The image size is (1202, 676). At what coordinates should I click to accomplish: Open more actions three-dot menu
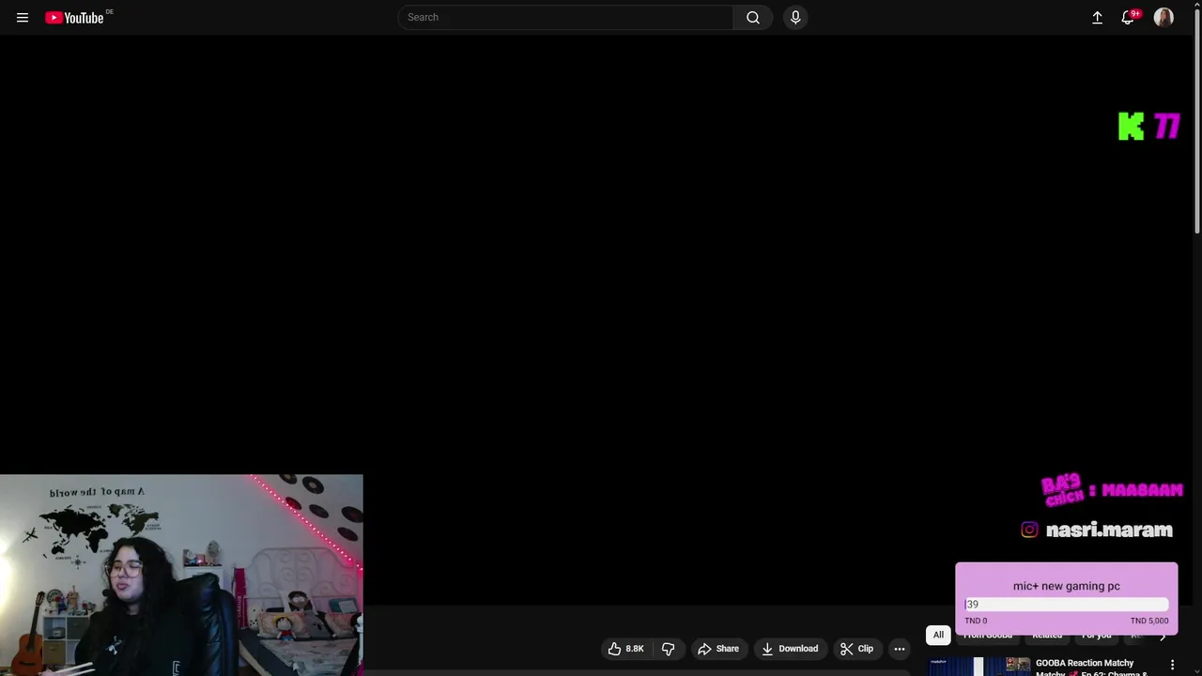click(x=900, y=649)
